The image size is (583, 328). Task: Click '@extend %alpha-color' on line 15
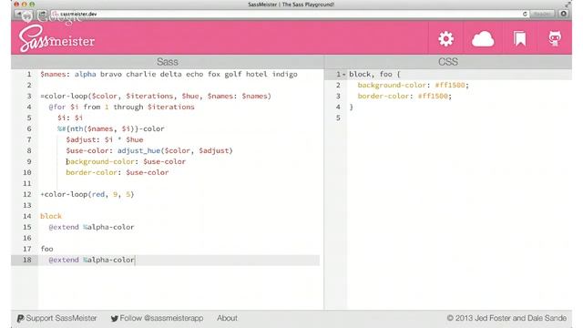click(91, 227)
